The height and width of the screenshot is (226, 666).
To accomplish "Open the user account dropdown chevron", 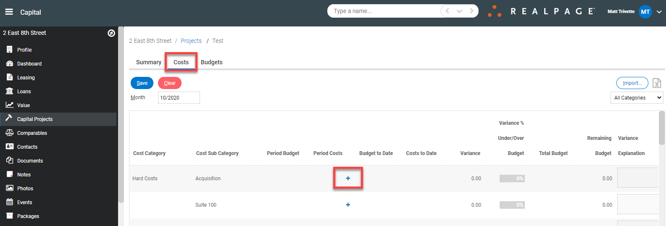I will [659, 12].
